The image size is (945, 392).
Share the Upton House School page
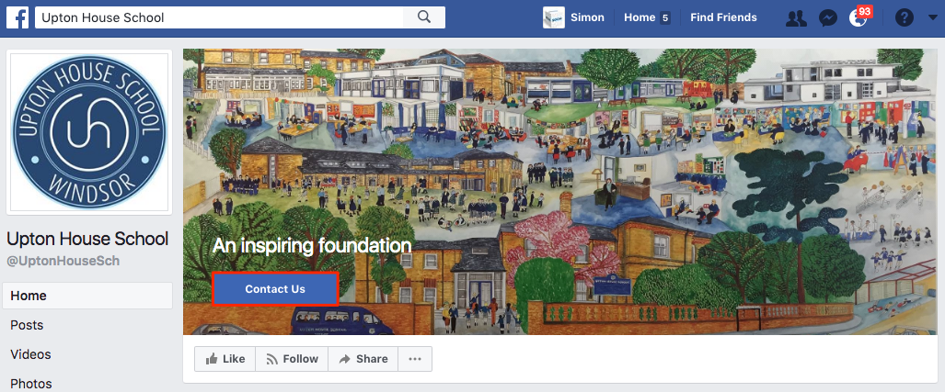pos(363,359)
